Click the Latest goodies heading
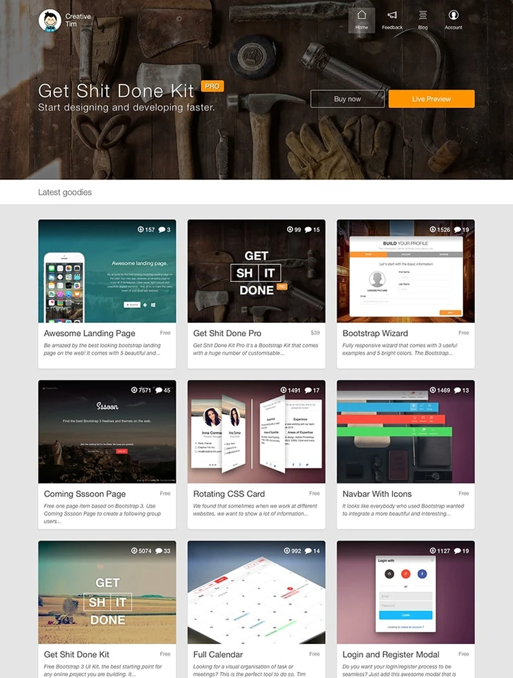This screenshot has width=513, height=678. coord(65,193)
